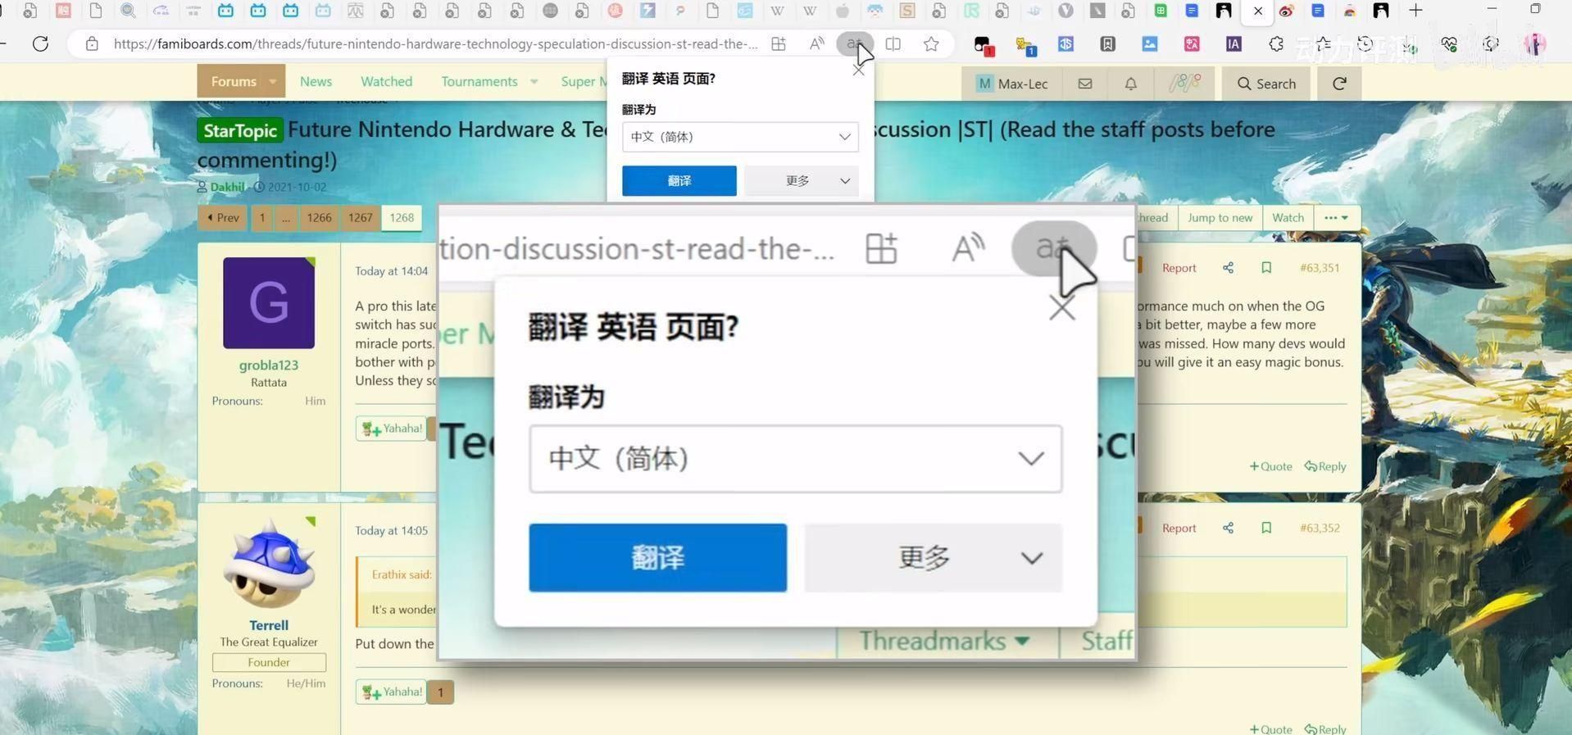Viewport: 1572px width, 735px height.
Task: Open thread author Dakhil's profile
Action: [x=227, y=187]
